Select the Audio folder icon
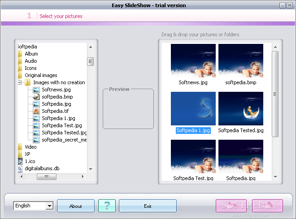Viewport: 296px width, 219px height. [x=20, y=61]
